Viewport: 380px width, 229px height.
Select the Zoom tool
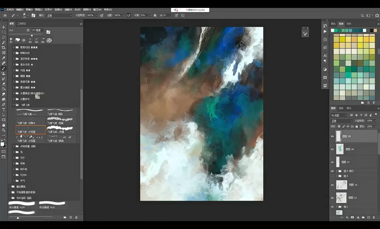click(x=4, y=130)
